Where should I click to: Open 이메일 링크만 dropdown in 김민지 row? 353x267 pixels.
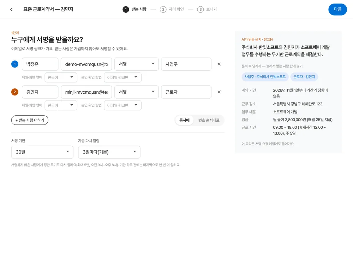123,105
